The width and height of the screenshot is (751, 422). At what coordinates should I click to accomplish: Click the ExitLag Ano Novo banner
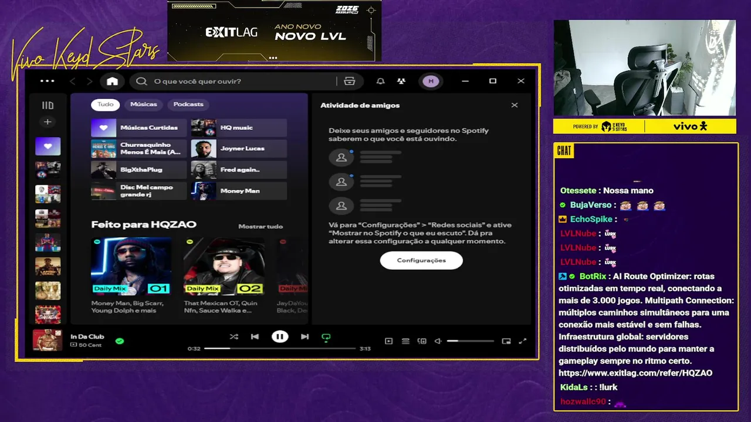point(274,31)
